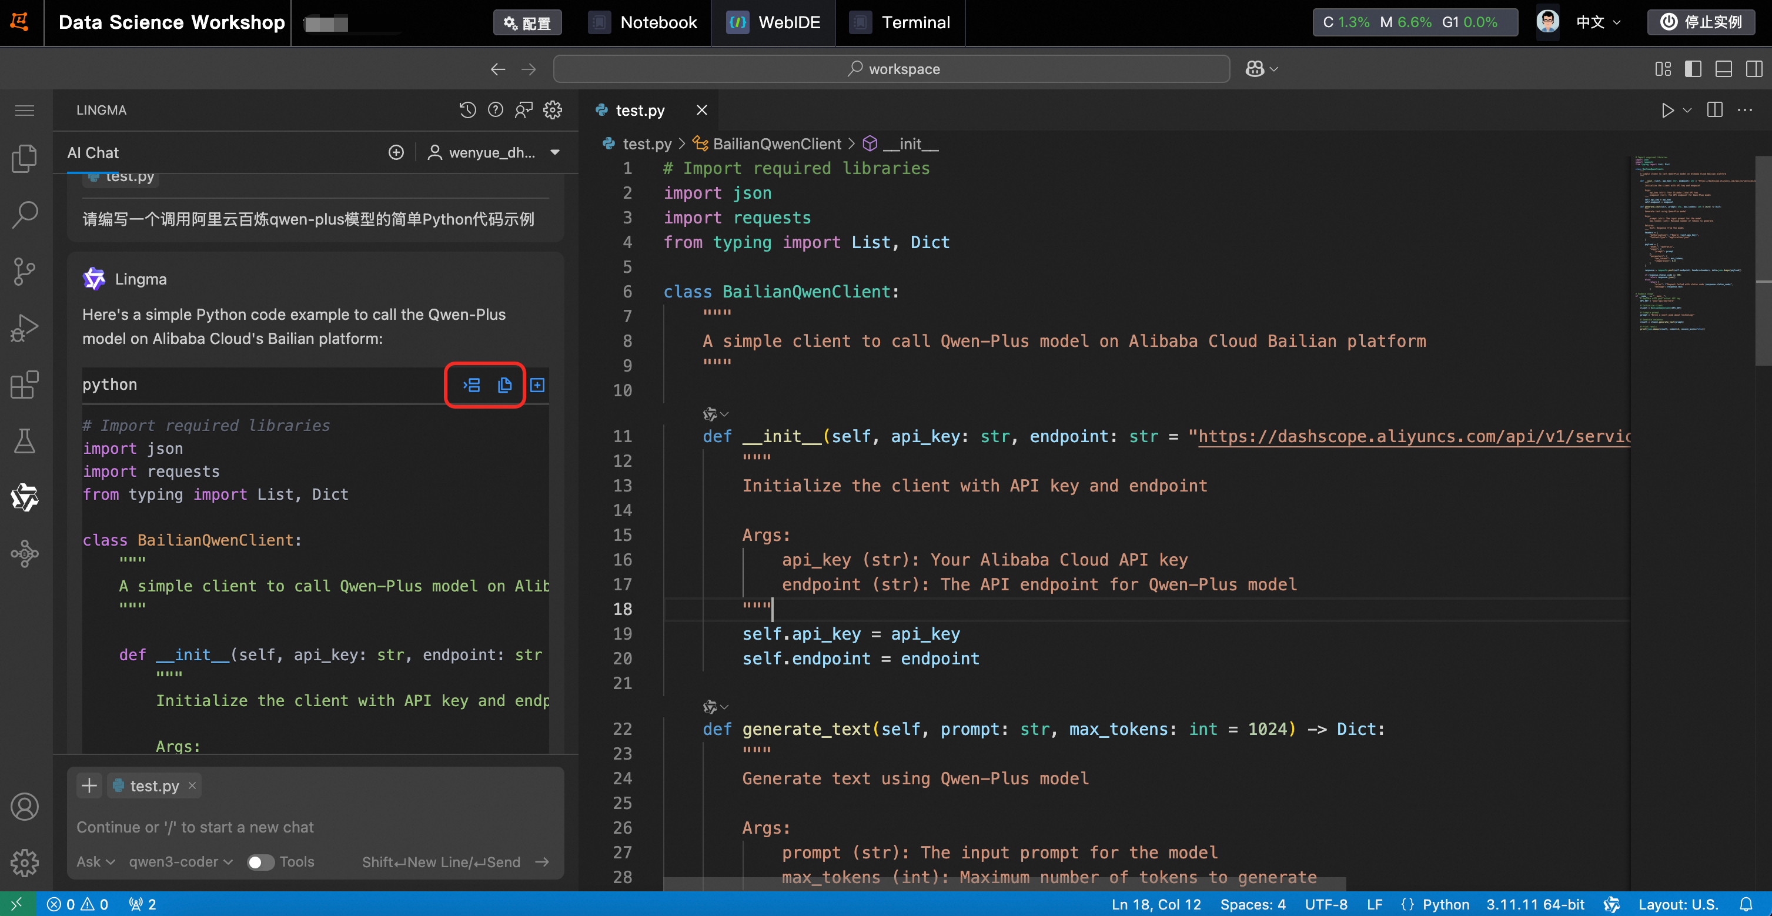
Task: Toggle the Tools switch in chat input
Action: [x=260, y=862]
